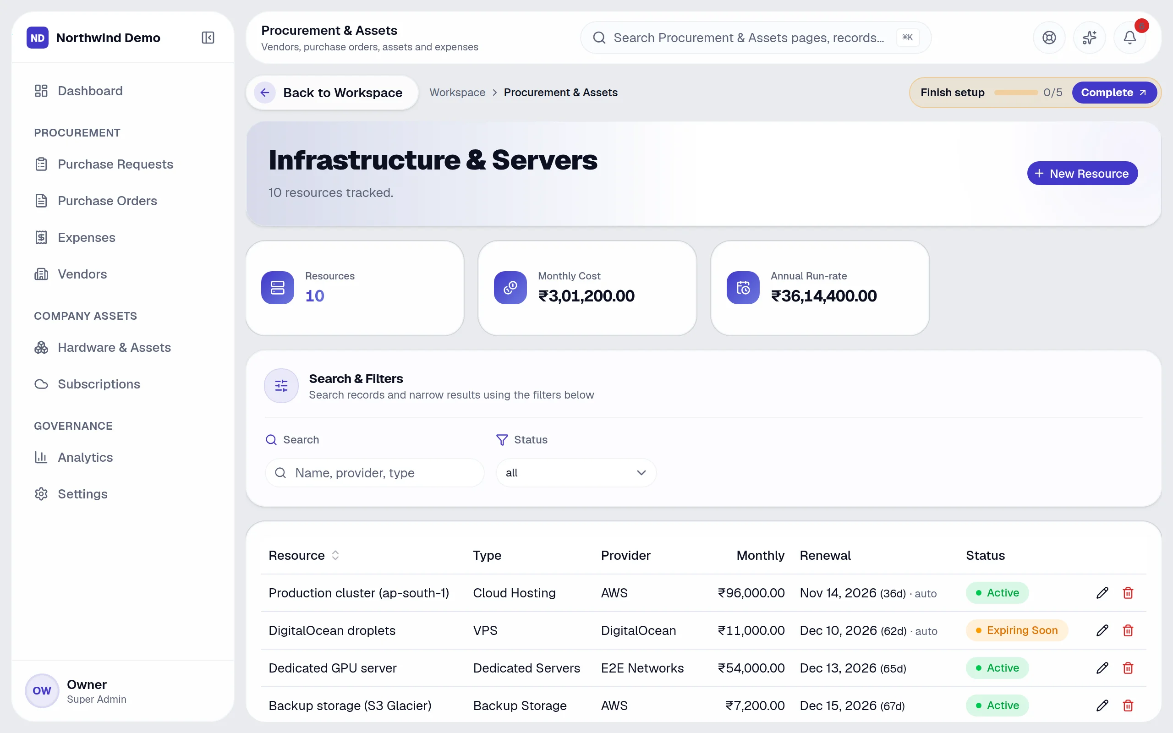Sort by the Resource column
1173x733 pixels.
(303, 556)
